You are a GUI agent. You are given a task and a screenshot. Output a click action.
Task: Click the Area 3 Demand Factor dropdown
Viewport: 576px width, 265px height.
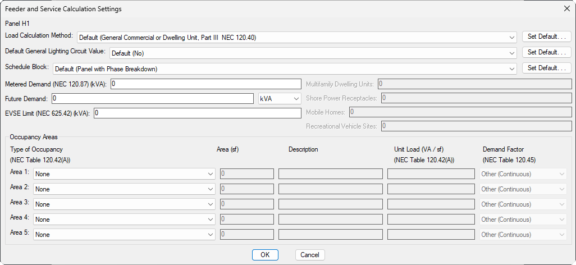(x=523, y=204)
